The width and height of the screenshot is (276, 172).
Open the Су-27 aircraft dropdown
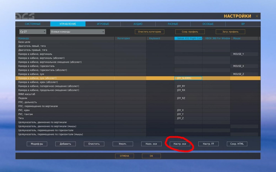tap(33, 32)
